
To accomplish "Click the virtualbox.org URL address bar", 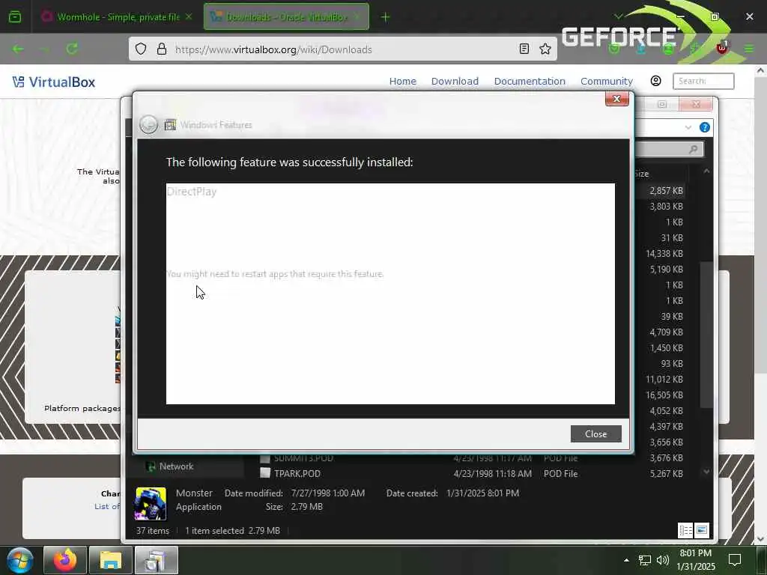I will pyautogui.click(x=342, y=49).
